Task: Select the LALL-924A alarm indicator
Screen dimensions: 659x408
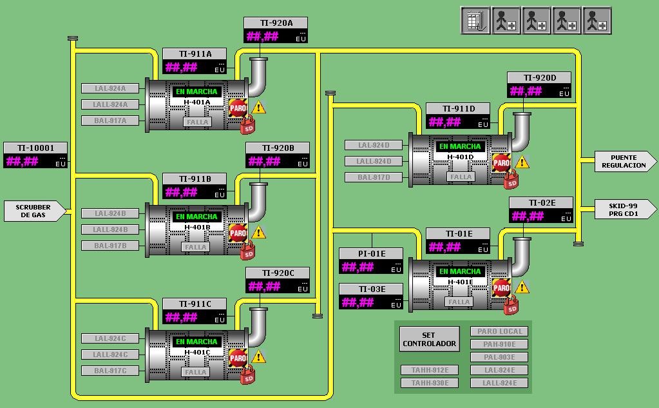Action: pos(110,104)
